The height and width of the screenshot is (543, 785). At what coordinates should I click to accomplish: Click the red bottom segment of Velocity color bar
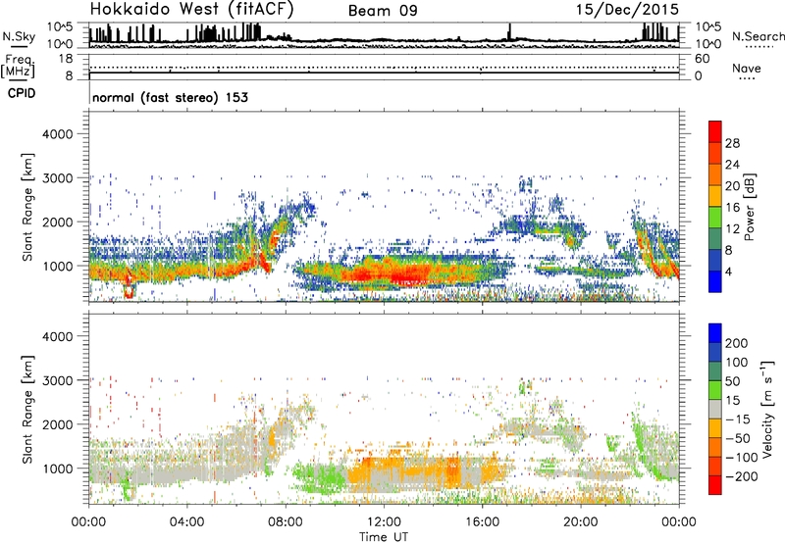[715, 485]
